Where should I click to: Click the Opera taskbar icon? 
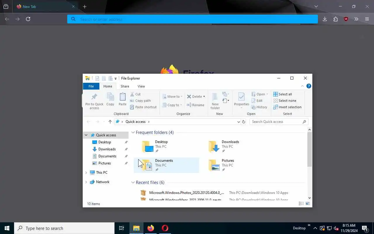point(165,228)
